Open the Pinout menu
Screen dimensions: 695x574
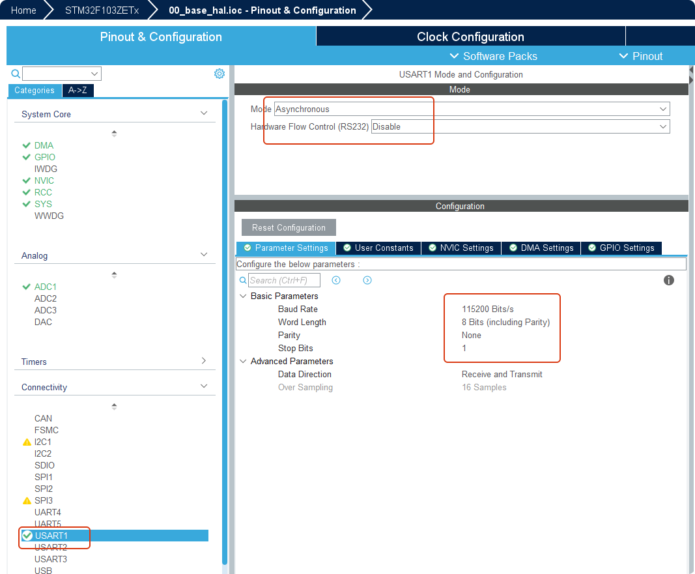click(641, 56)
